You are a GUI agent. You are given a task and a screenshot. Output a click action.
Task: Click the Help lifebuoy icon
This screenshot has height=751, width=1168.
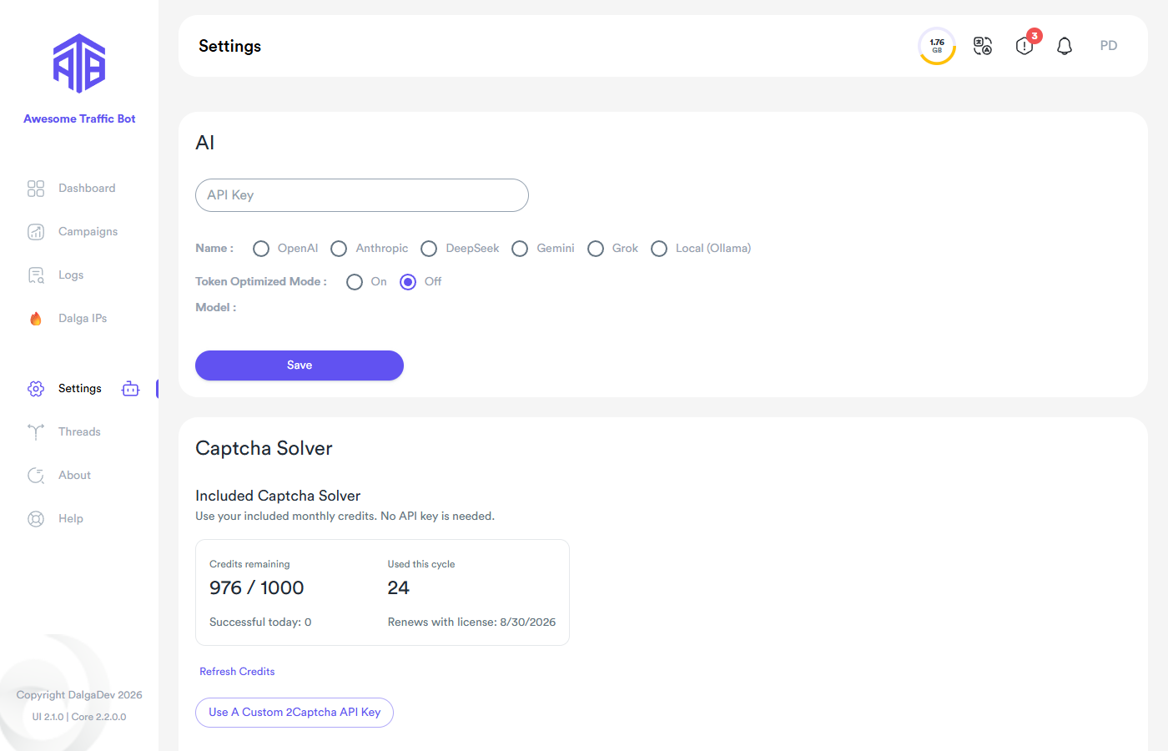click(36, 519)
